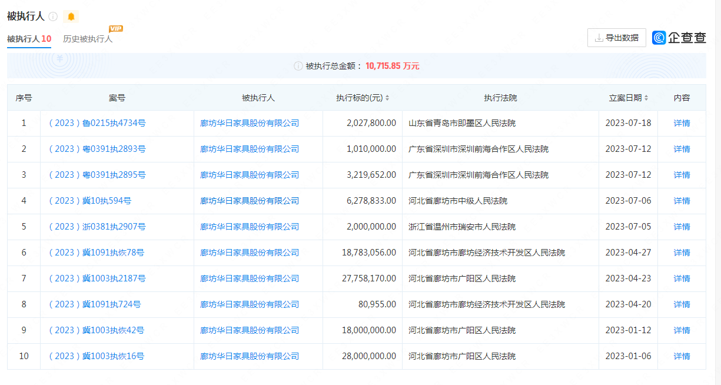Select the 被执行人 10 tab

click(29, 39)
